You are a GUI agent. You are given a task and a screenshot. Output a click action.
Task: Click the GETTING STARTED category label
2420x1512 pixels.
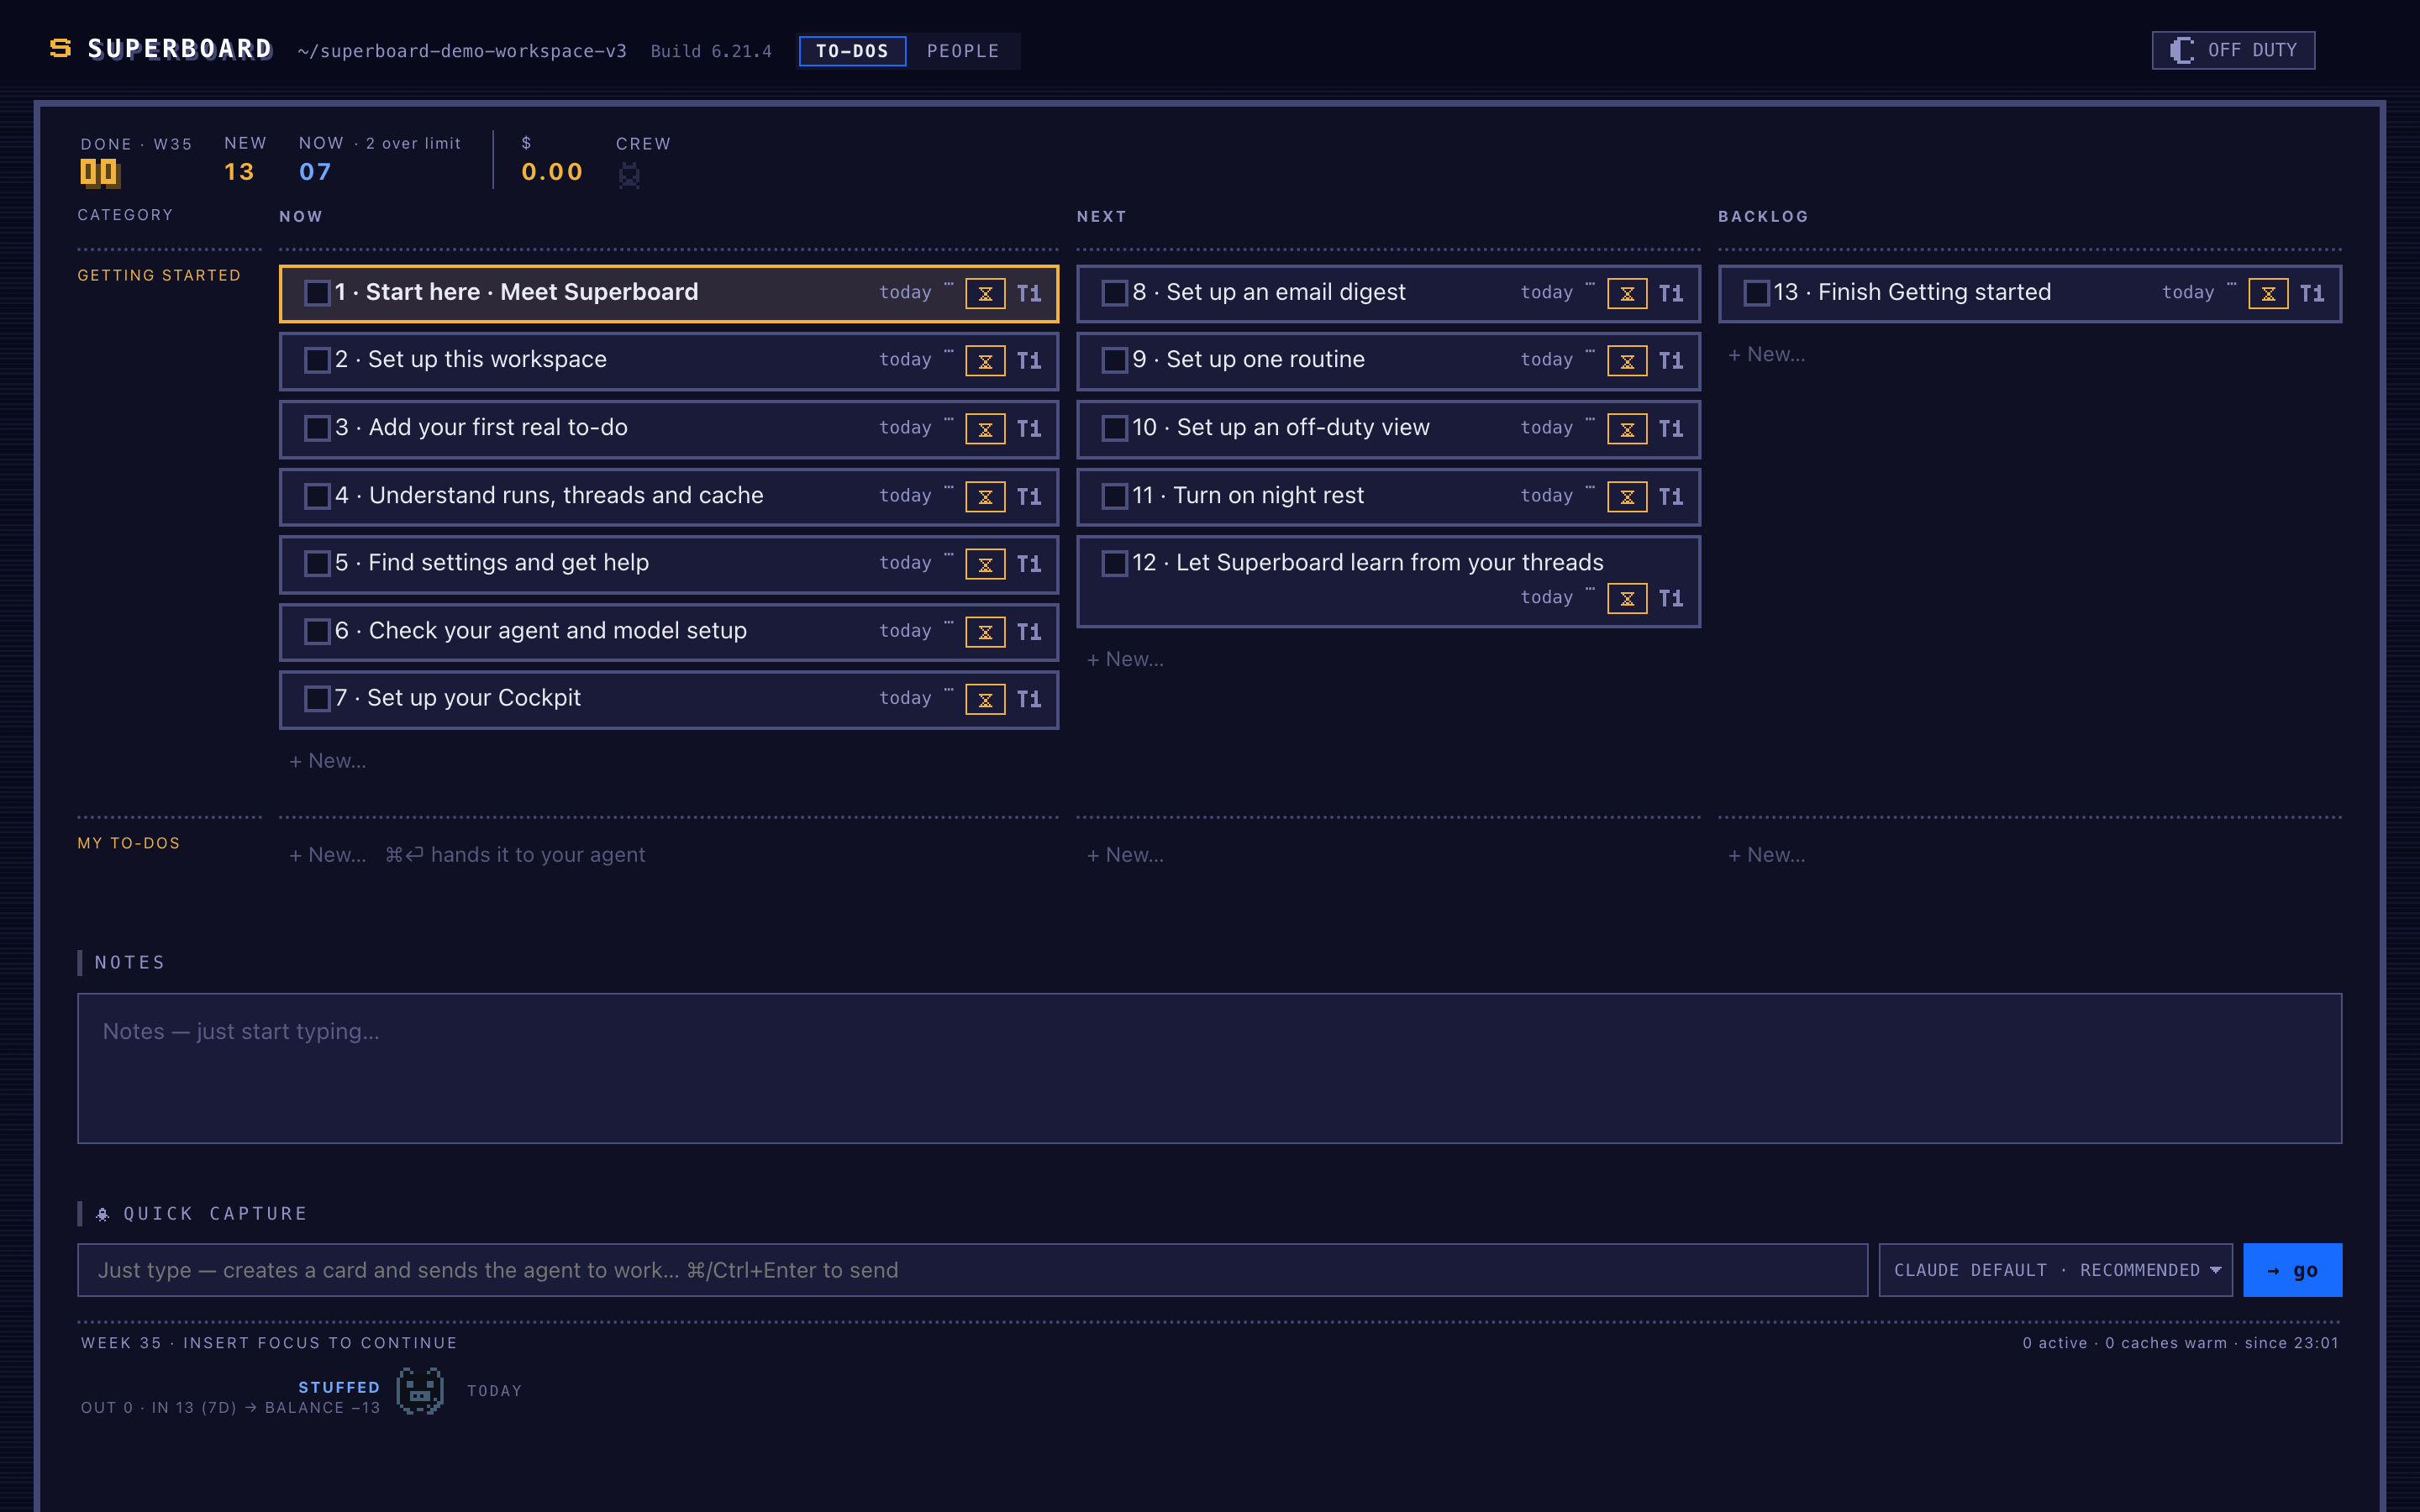[x=159, y=275]
